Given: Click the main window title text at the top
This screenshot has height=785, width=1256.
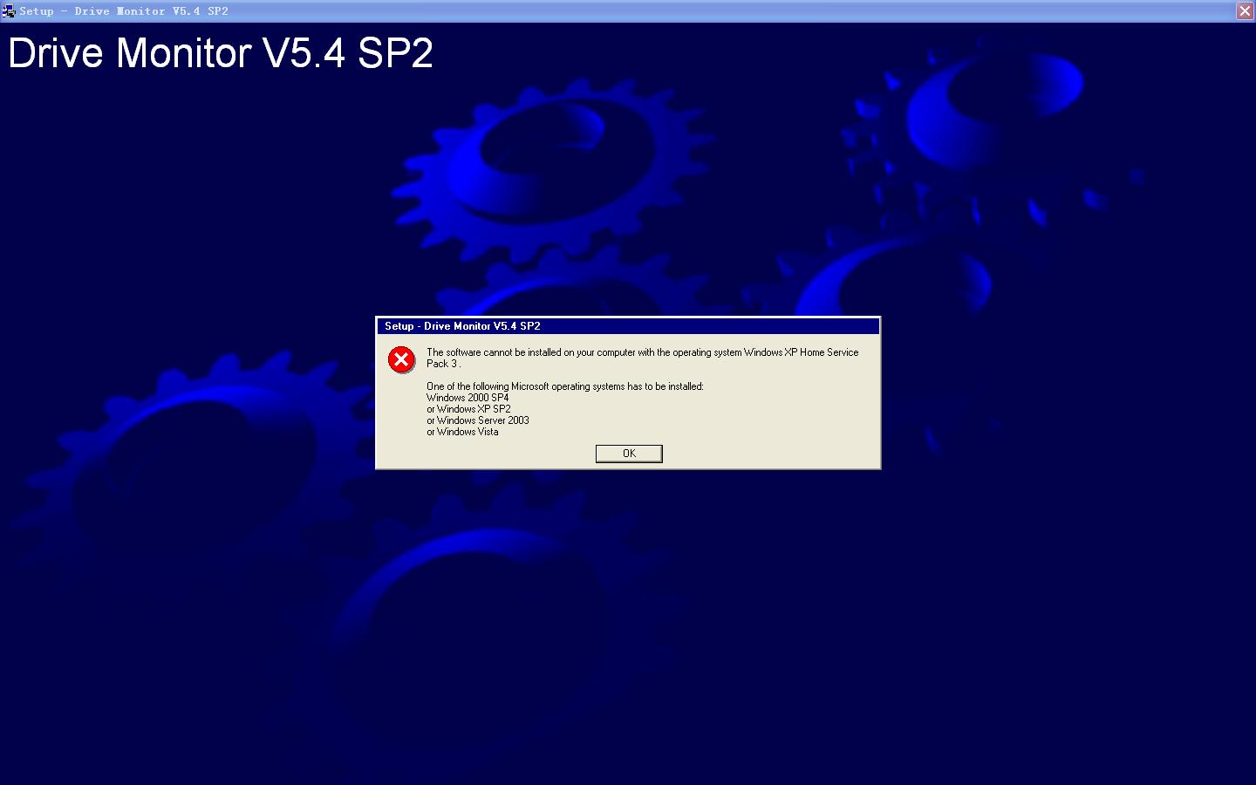Looking at the screenshot, I should [x=124, y=11].
